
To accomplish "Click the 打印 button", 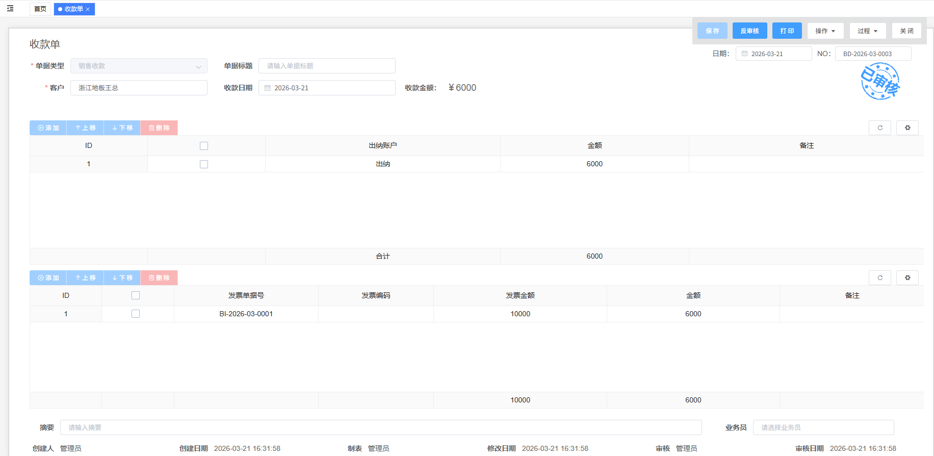I will click(x=787, y=31).
